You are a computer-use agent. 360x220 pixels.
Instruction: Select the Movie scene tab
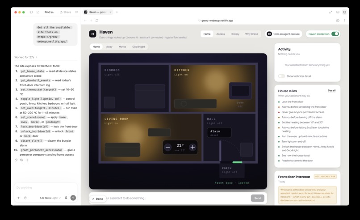[122, 47]
